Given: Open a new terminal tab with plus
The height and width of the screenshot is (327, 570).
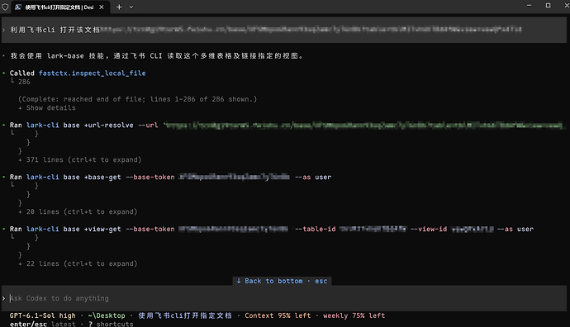Looking at the screenshot, I should tap(119, 7).
